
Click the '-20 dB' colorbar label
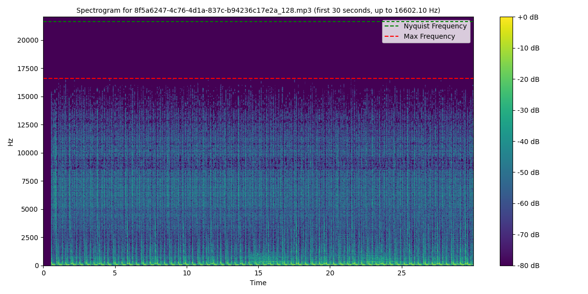[528, 79]
